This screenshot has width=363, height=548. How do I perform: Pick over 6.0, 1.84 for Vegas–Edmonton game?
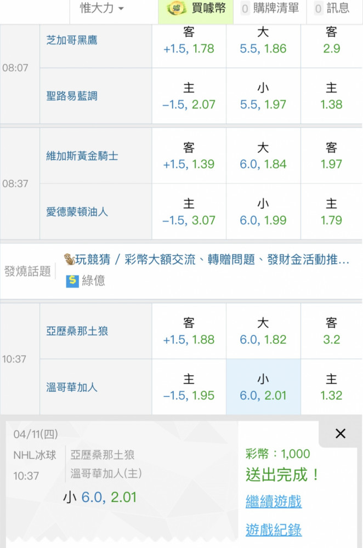[x=263, y=156]
